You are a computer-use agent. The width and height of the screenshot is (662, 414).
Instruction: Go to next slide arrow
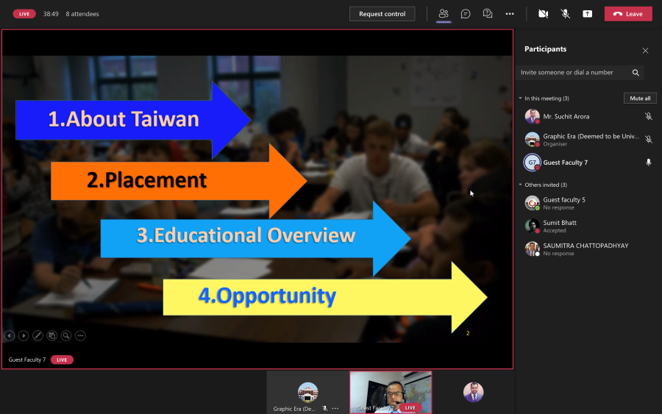[24, 335]
